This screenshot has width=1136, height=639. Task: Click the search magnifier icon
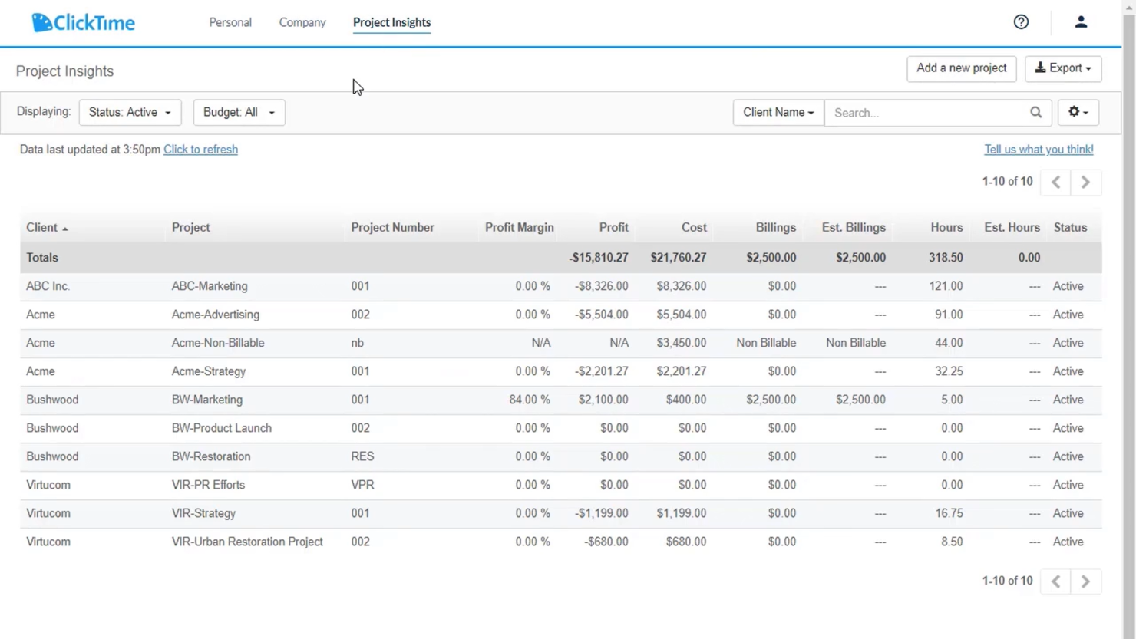[x=1035, y=112]
